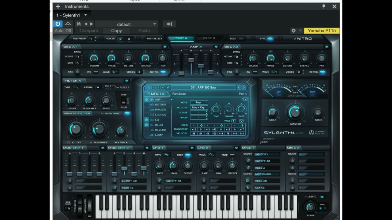Click the edit pencil icon in the display

point(168,88)
